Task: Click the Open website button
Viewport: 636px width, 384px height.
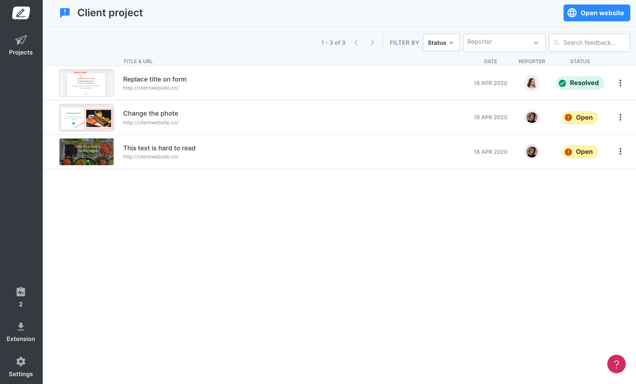Action: (597, 13)
